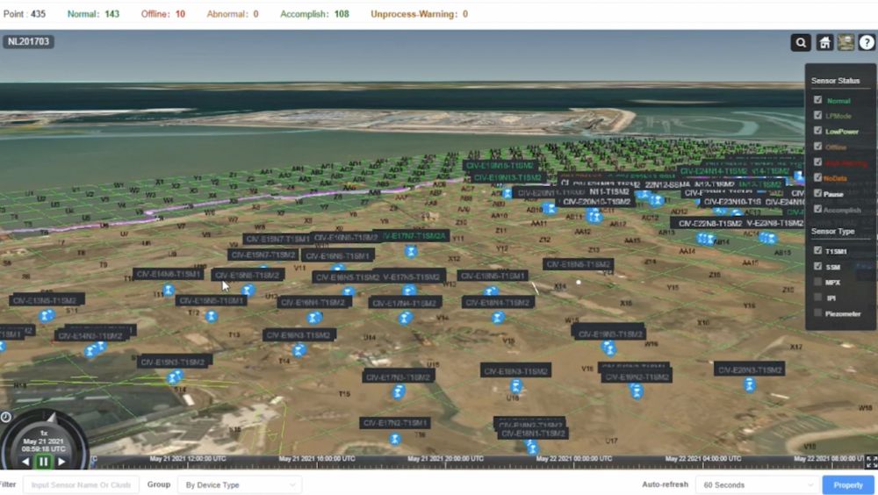Viewport: 878px width, 495px height.
Task: Enable the MPX sensor type checkbox
Action: point(817,282)
